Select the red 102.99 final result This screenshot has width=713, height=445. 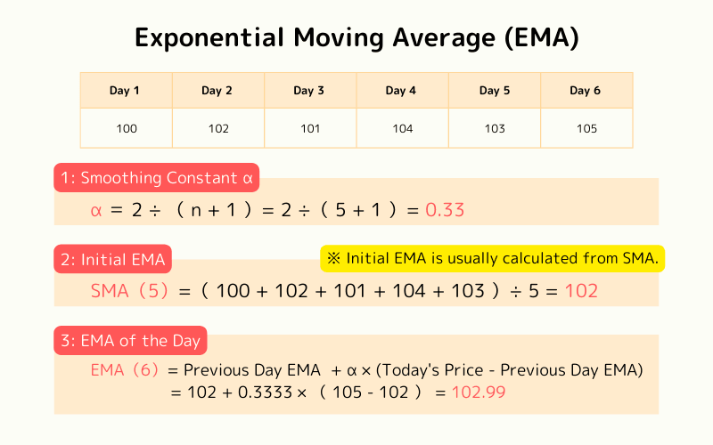[480, 392]
